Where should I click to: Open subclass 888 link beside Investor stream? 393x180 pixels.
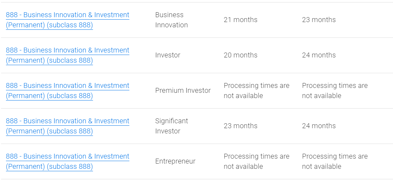tap(67, 55)
